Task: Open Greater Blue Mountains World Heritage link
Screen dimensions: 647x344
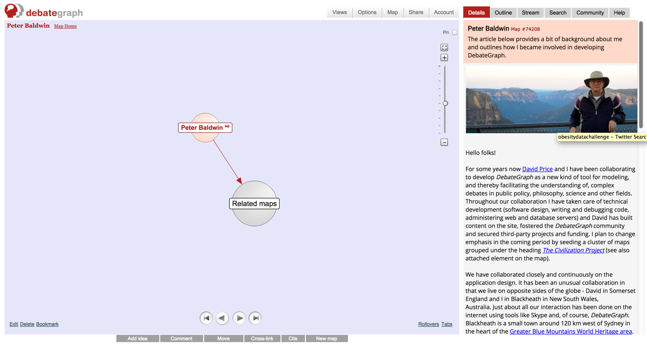Action: (571, 331)
